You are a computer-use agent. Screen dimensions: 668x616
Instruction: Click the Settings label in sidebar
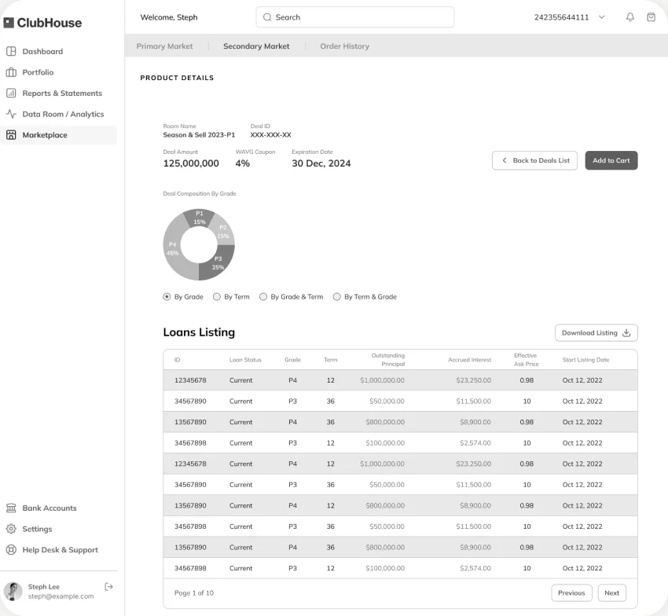coord(37,529)
